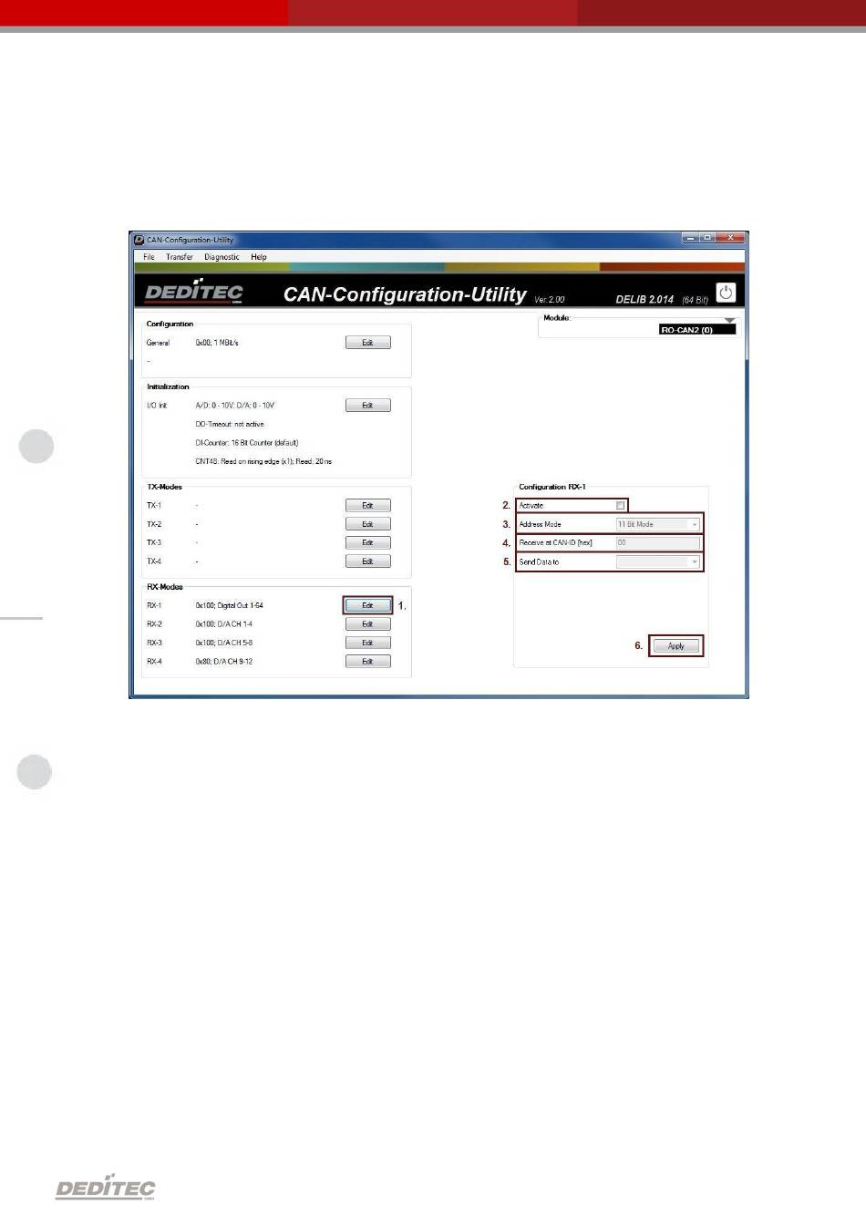Click Edit for RX-3

click(367, 643)
